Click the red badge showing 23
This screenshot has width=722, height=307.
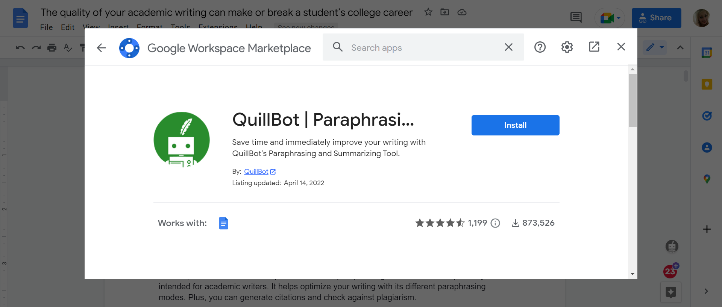pyautogui.click(x=670, y=271)
